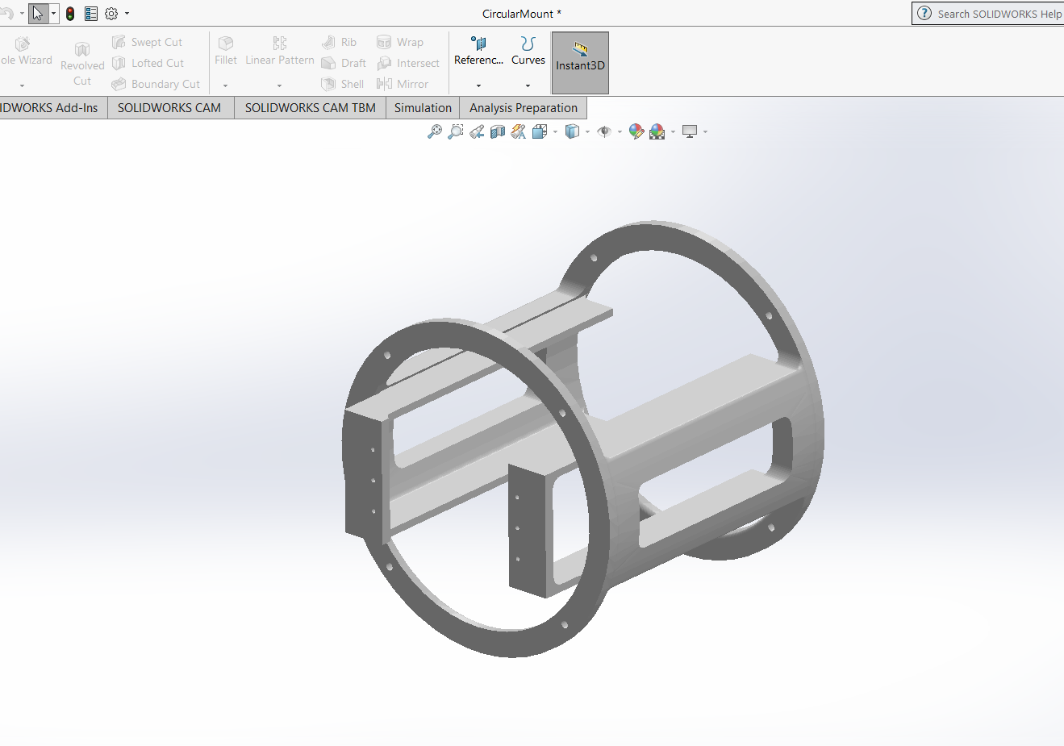Click the Reference Geometry icon

(478, 44)
